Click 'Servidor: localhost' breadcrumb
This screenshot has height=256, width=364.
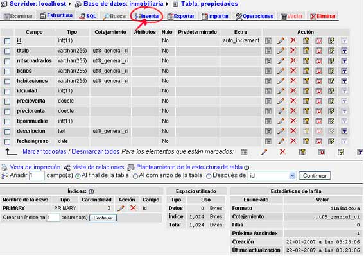38,4
